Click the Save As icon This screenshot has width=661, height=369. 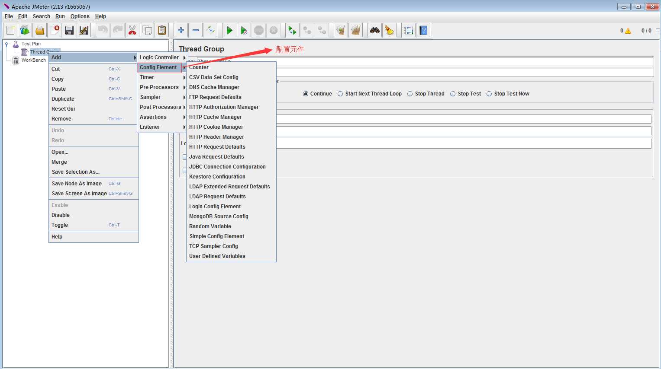point(84,30)
